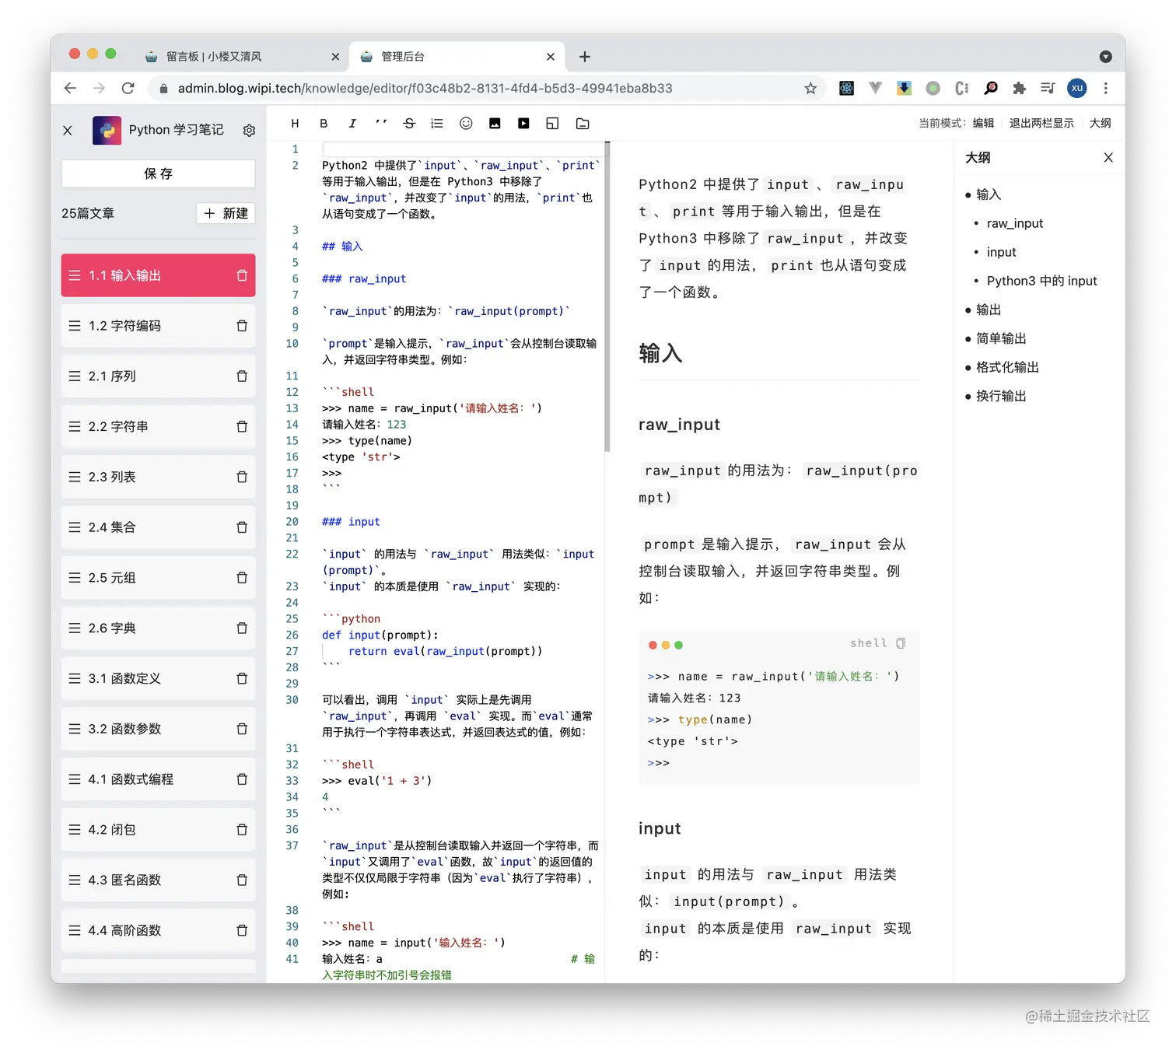Screen dimensions: 1176x1050
Task: Open article 4.4 高阶函数
Action: click(x=158, y=930)
